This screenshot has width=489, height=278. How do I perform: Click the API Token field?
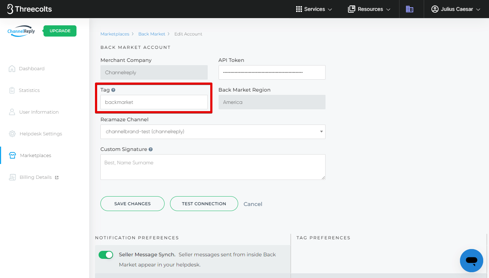pyautogui.click(x=272, y=72)
